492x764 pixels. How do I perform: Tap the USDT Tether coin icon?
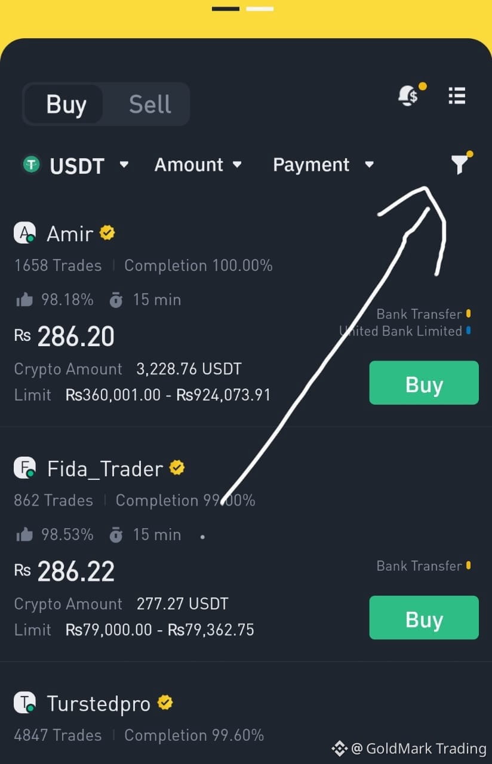pyautogui.click(x=31, y=164)
